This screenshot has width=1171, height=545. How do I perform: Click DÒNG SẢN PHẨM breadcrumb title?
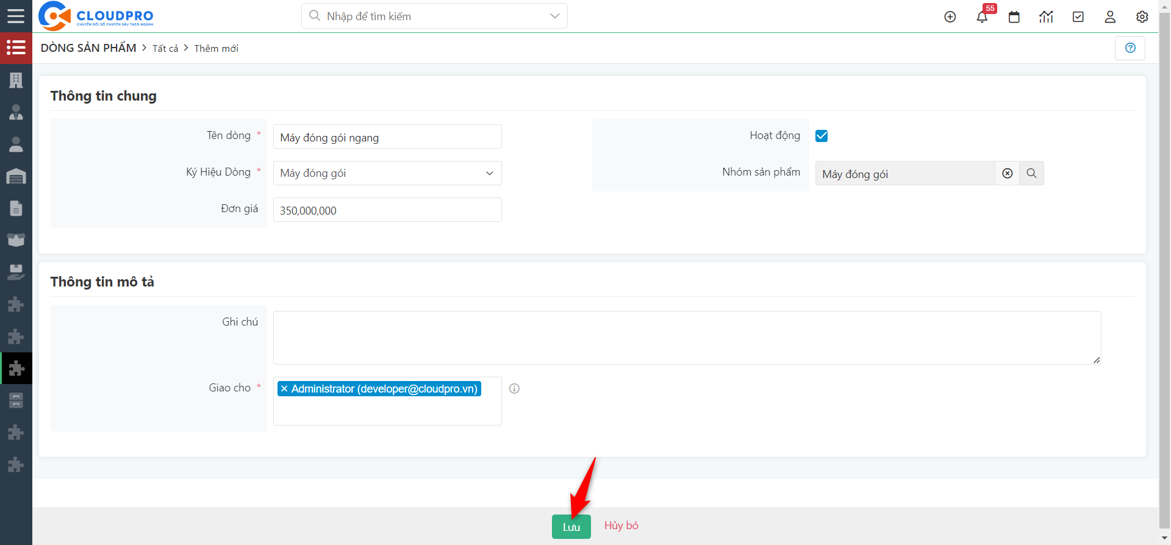pos(88,48)
